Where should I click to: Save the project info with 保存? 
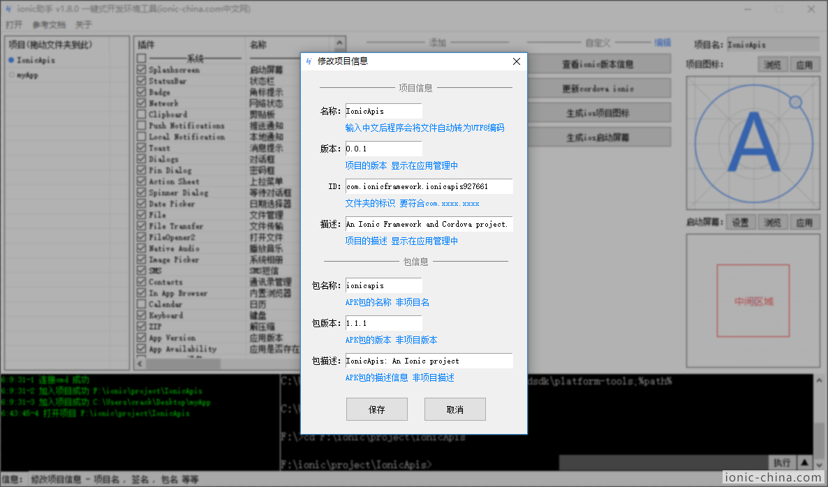pos(377,410)
